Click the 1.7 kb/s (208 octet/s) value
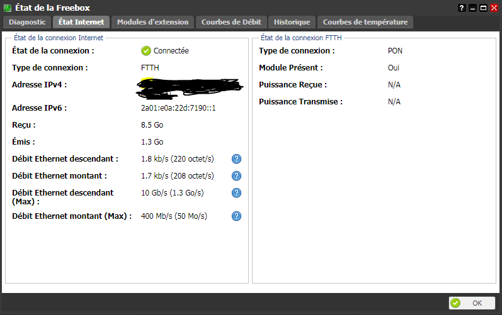This screenshot has height=315, width=502. click(178, 175)
